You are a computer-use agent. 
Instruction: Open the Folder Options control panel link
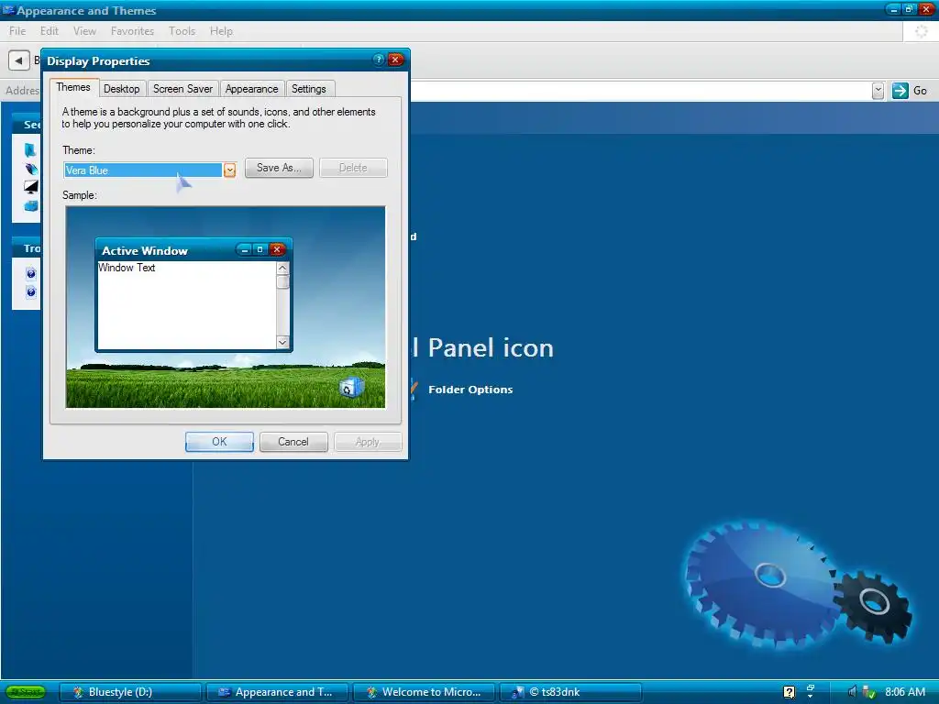(470, 390)
